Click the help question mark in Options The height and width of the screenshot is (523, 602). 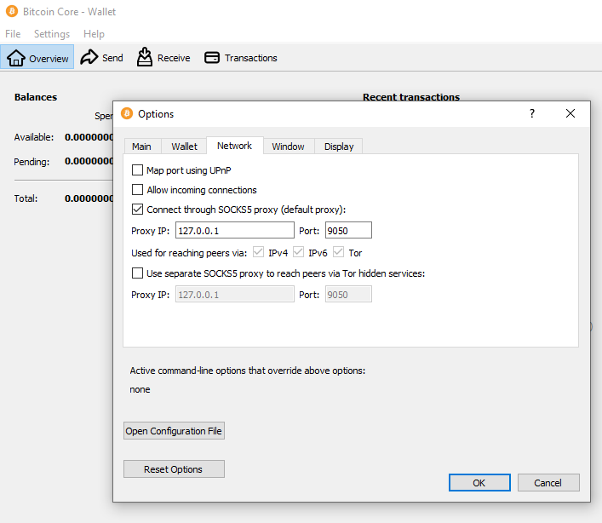[531, 113]
